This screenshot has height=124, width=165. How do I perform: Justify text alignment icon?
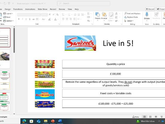pos(74,19)
